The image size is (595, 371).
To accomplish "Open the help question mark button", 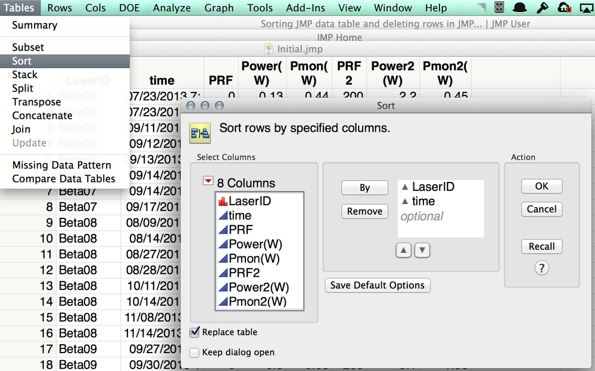I will (x=541, y=268).
